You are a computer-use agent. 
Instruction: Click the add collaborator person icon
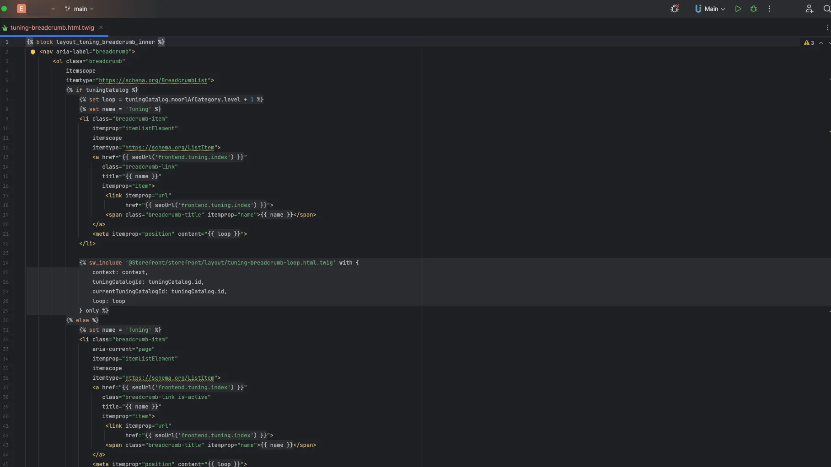pos(809,9)
